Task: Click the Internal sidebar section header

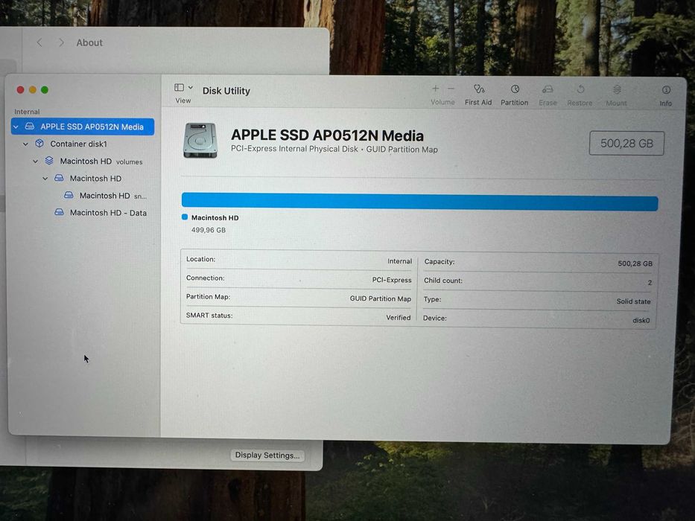Action: [27, 112]
